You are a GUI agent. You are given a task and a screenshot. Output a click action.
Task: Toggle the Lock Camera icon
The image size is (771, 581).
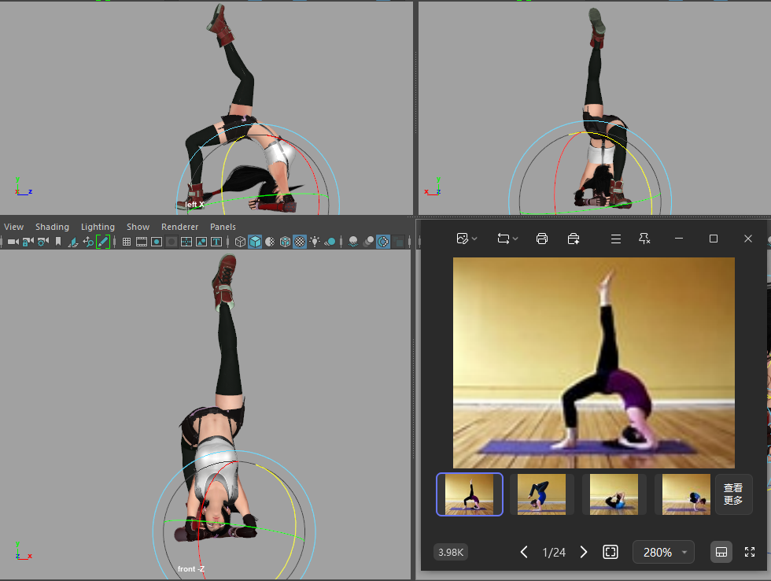(28, 242)
